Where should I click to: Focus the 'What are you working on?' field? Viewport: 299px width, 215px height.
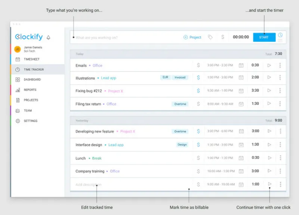(126, 37)
